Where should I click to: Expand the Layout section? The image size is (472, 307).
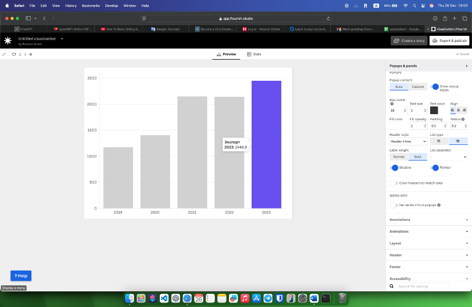(428, 243)
